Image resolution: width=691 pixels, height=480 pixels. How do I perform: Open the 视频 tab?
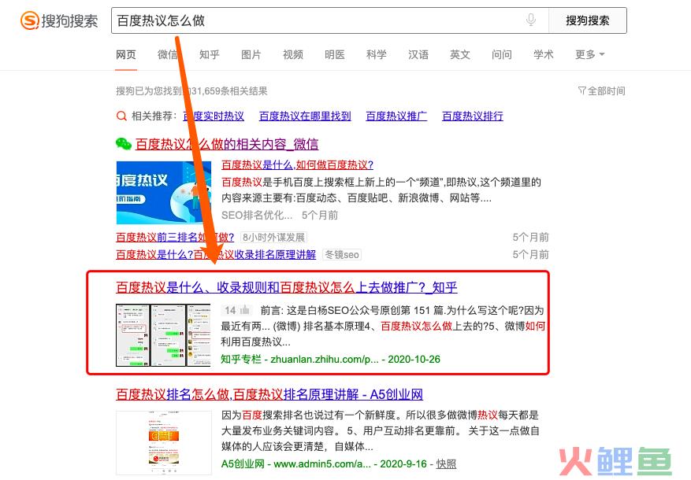coord(293,54)
